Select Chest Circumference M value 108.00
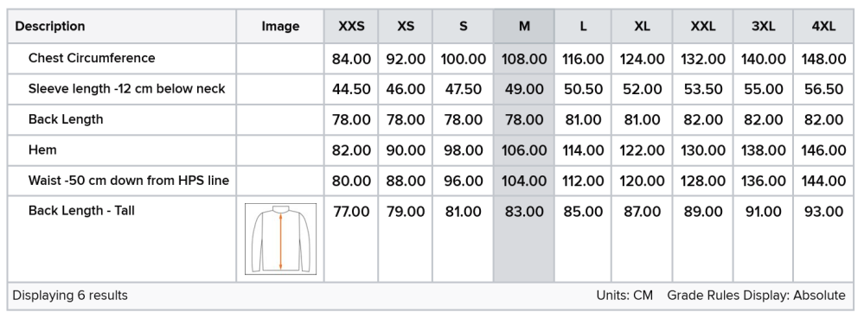Viewport: 864px width, 325px height. [x=524, y=59]
